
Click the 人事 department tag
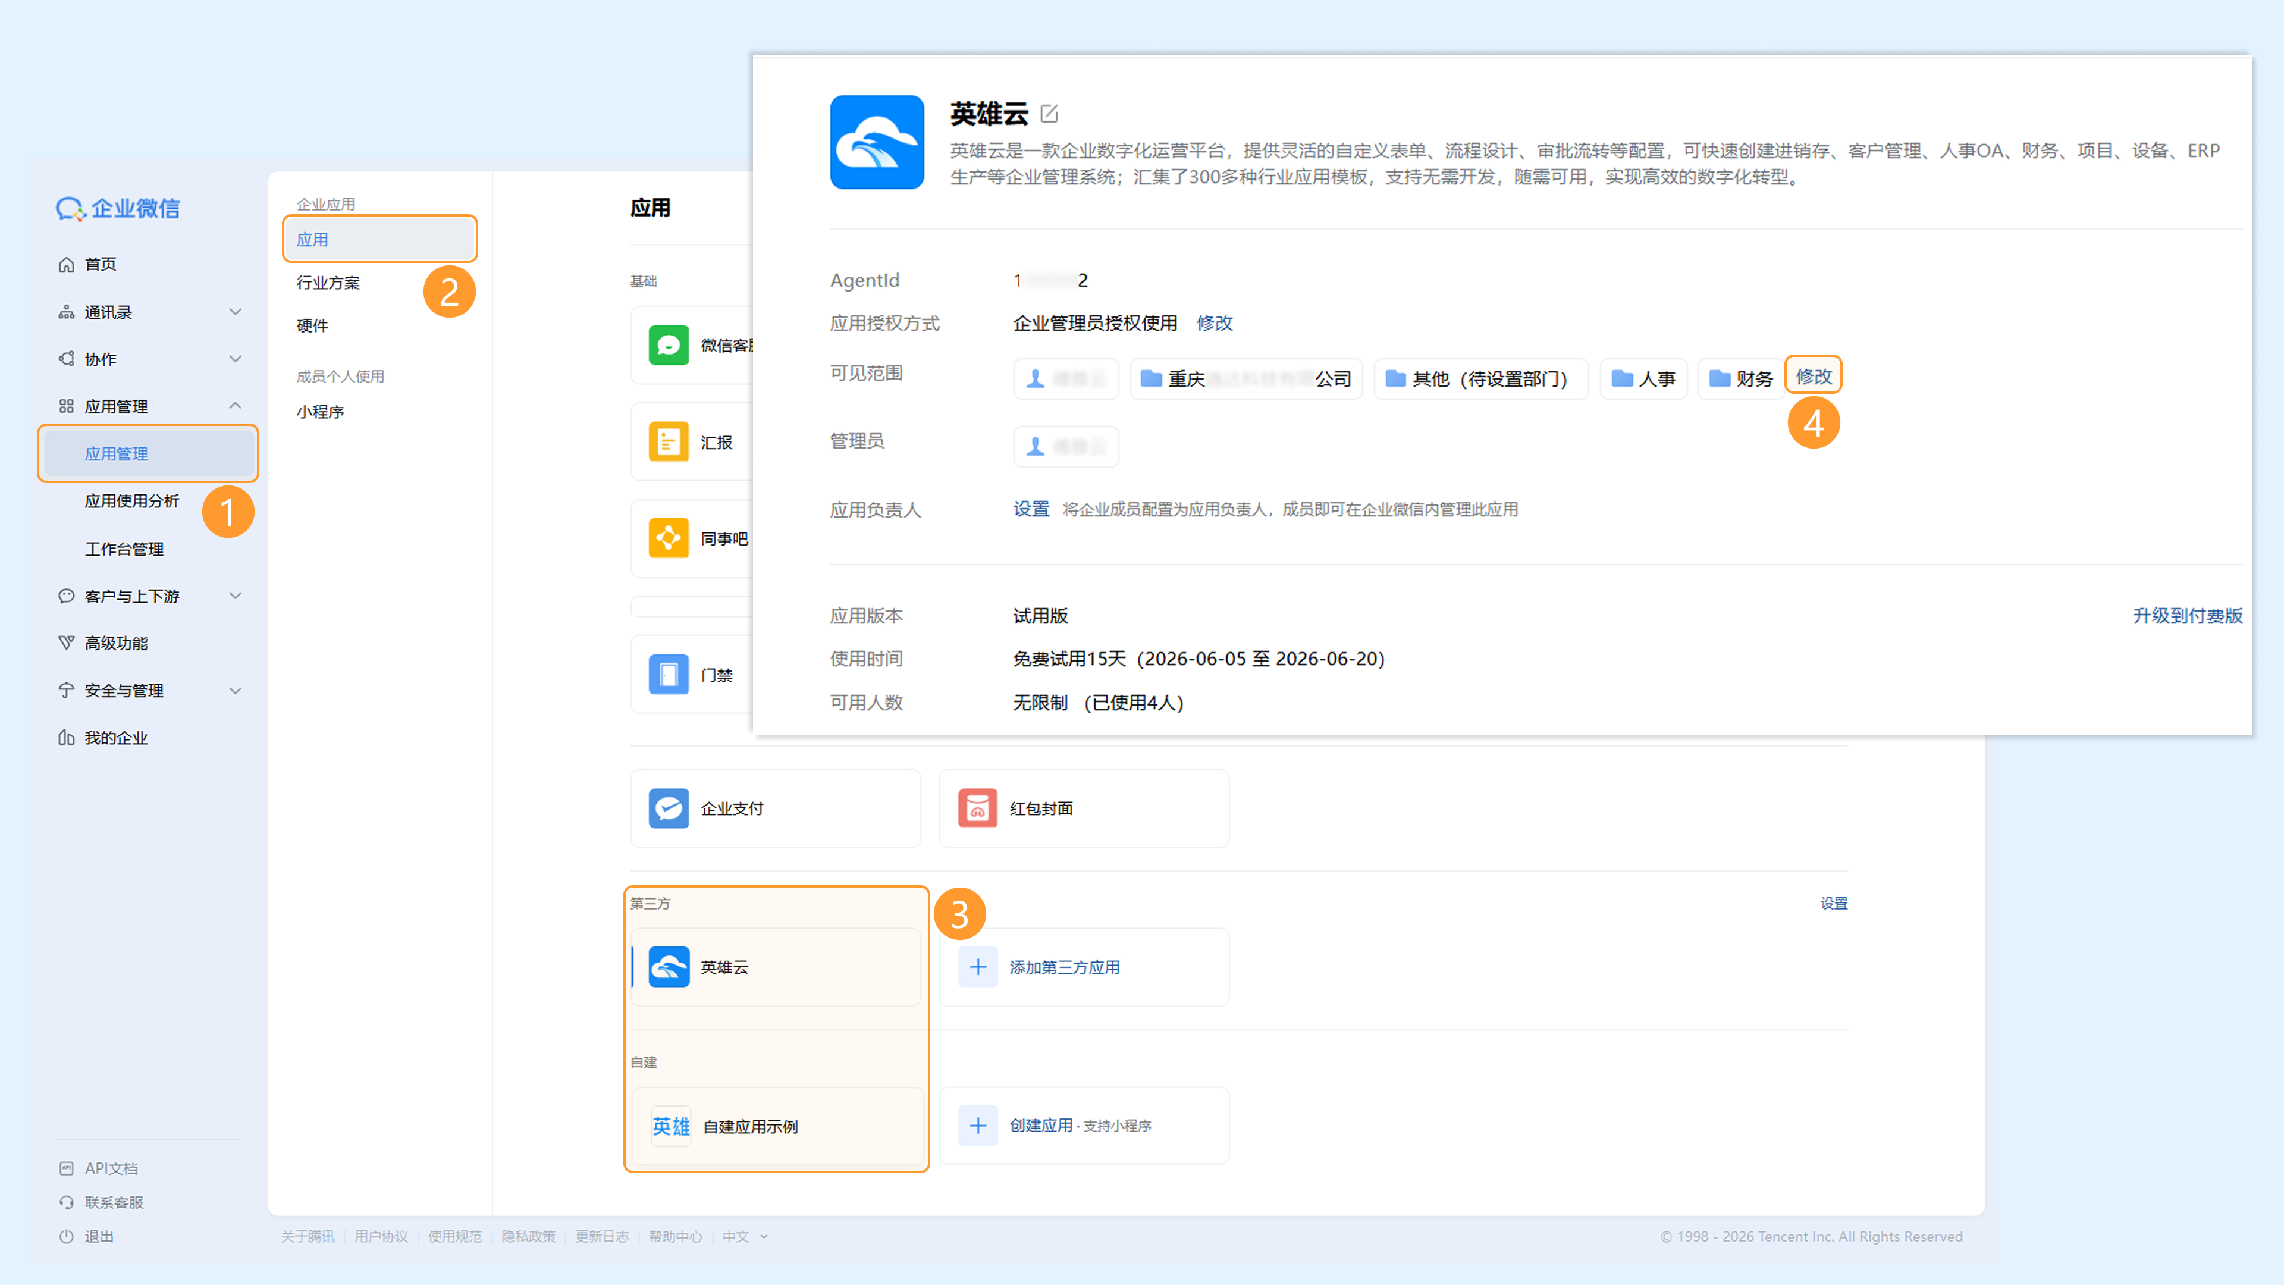coord(1644,379)
